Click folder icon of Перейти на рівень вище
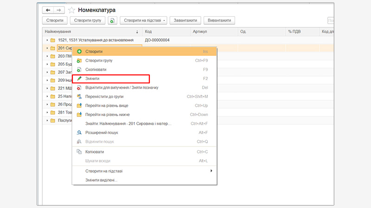This screenshot has height=208, width=371. (x=79, y=105)
